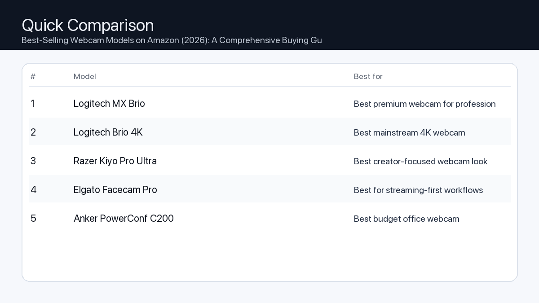Click rank number 3 cell

pos(33,161)
